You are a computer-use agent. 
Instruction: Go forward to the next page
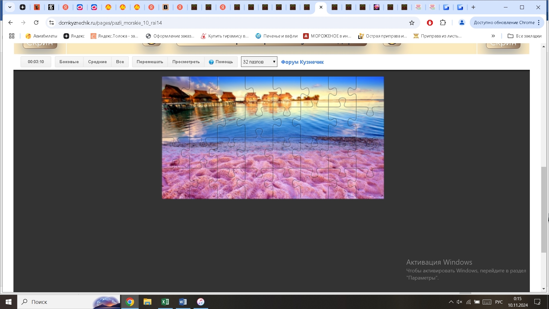23,23
